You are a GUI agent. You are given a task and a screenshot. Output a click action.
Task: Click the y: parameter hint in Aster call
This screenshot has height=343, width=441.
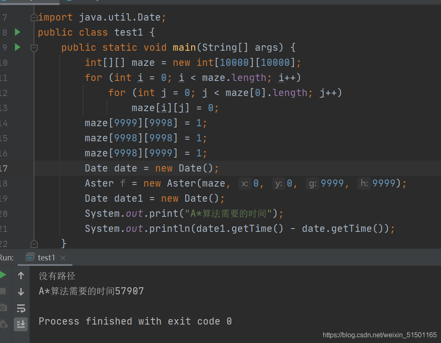tap(278, 184)
